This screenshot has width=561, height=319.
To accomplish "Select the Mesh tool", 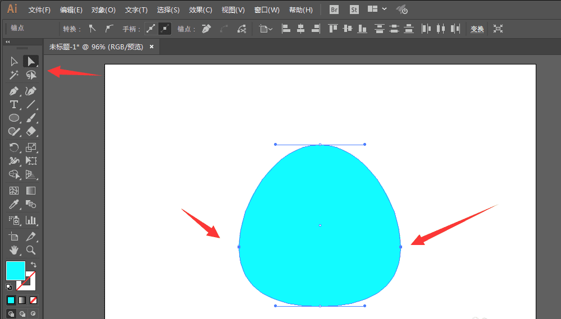I will [14, 191].
